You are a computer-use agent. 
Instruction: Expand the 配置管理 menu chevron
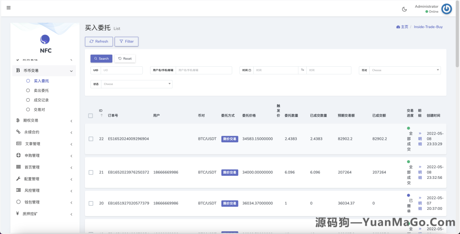click(x=71, y=179)
